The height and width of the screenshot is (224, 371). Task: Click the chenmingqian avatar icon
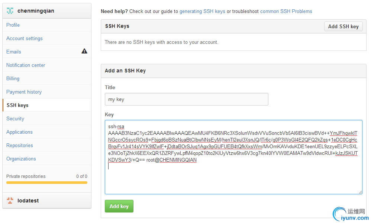(10, 11)
